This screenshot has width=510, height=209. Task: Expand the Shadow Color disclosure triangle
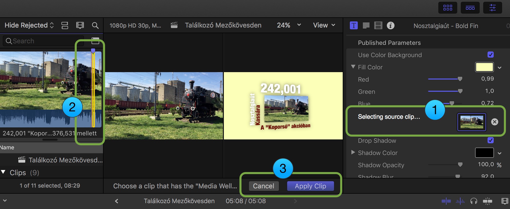pos(353,152)
